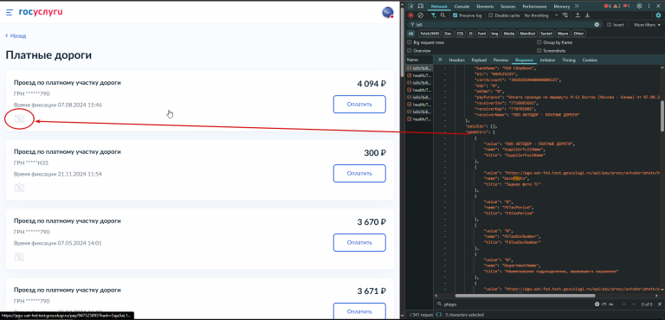665x320 pixels.
Task: Open the Gosuslugi hamburger menu
Action: point(10,13)
